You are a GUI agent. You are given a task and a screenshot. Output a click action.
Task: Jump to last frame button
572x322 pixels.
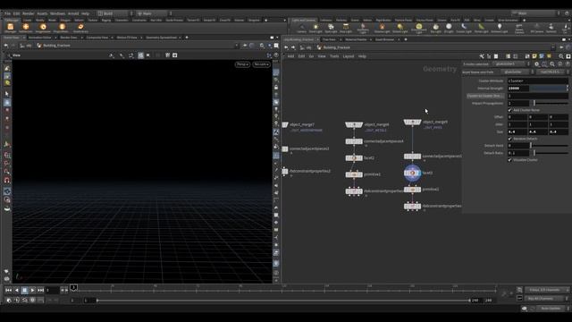pyautogui.click(x=41, y=290)
